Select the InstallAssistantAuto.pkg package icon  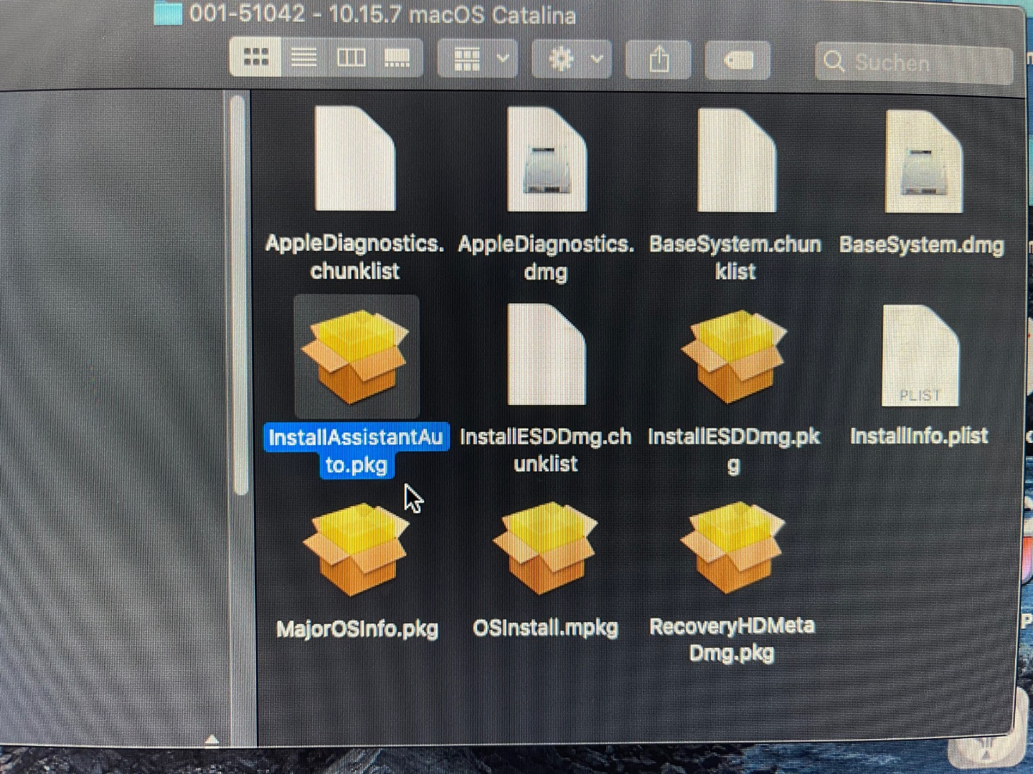point(356,356)
